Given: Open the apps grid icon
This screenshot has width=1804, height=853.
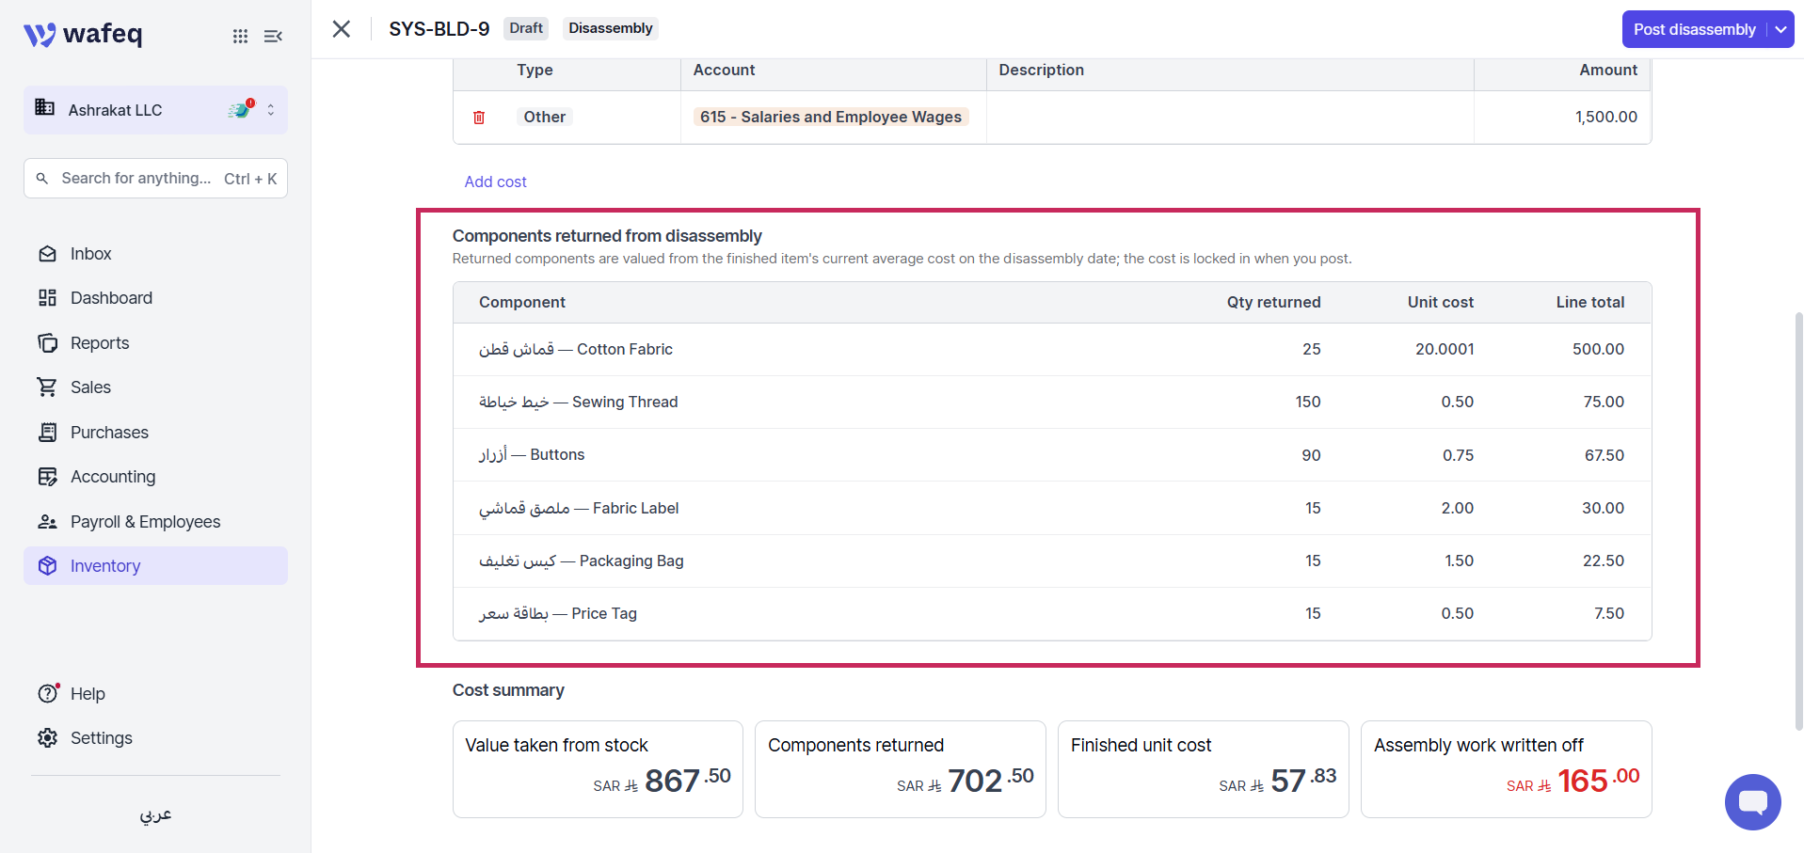Looking at the screenshot, I should pos(241,36).
